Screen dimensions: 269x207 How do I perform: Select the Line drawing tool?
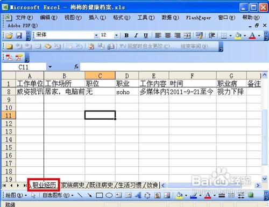(x=80, y=195)
